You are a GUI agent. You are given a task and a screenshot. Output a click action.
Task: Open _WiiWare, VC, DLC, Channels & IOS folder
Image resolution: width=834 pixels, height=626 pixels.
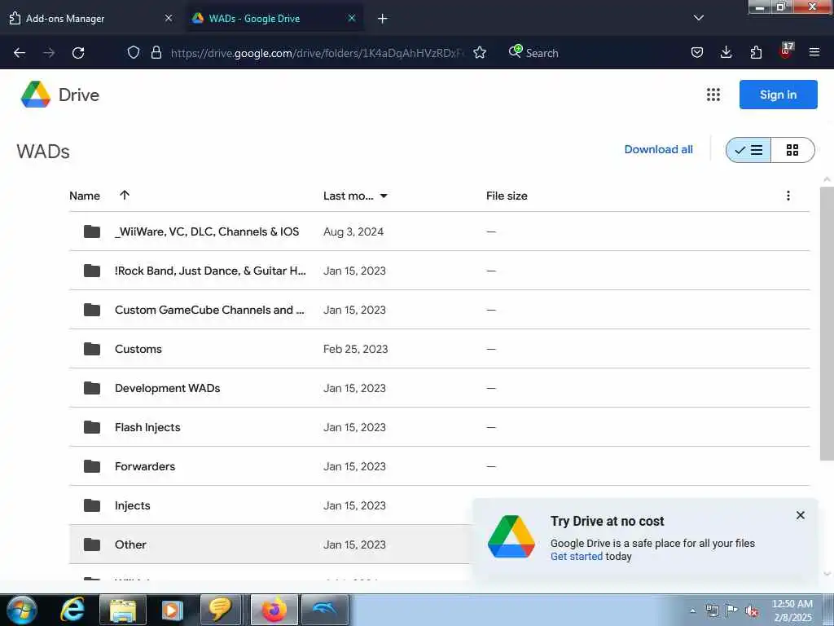point(439,231)
